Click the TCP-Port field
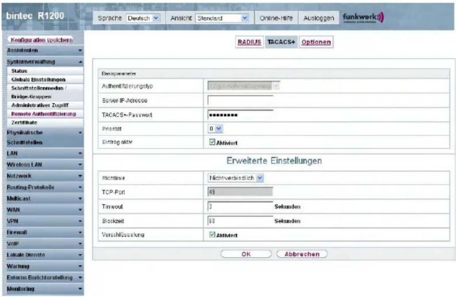456x297 pixels. pos(240,192)
